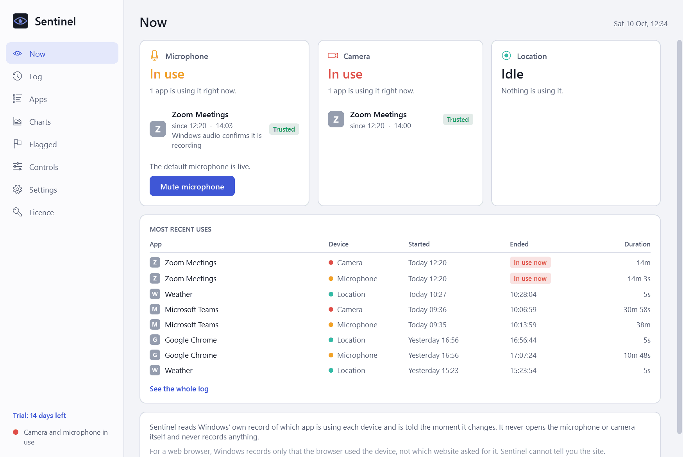Click the Trusted badge in Camera card

coord(458,120)
